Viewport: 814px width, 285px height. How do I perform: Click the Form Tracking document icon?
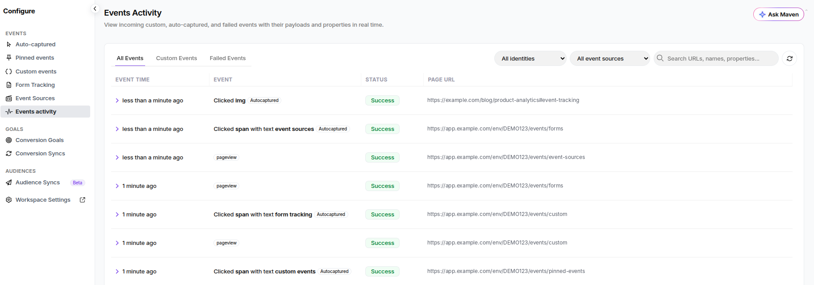[9, 85]
